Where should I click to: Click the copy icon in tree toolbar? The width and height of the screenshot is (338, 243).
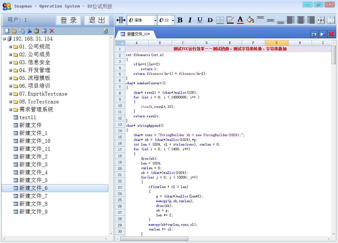pyautogui.click(x=22, y=31)
